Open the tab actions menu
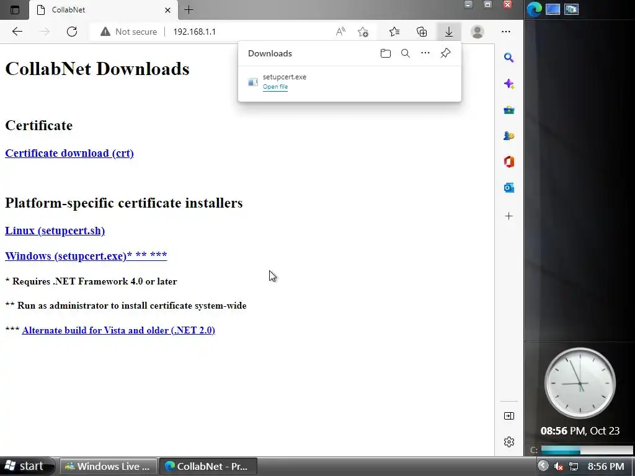This screenshot has height=476, width=635. (x=15, y=10)
